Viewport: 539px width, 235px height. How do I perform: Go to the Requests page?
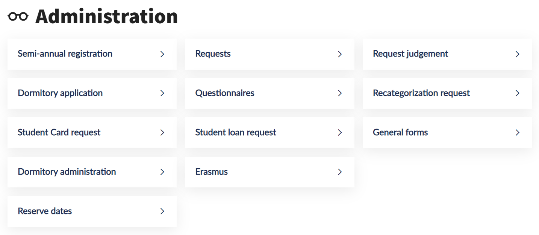pyautogui.click(x=213, y=54)
